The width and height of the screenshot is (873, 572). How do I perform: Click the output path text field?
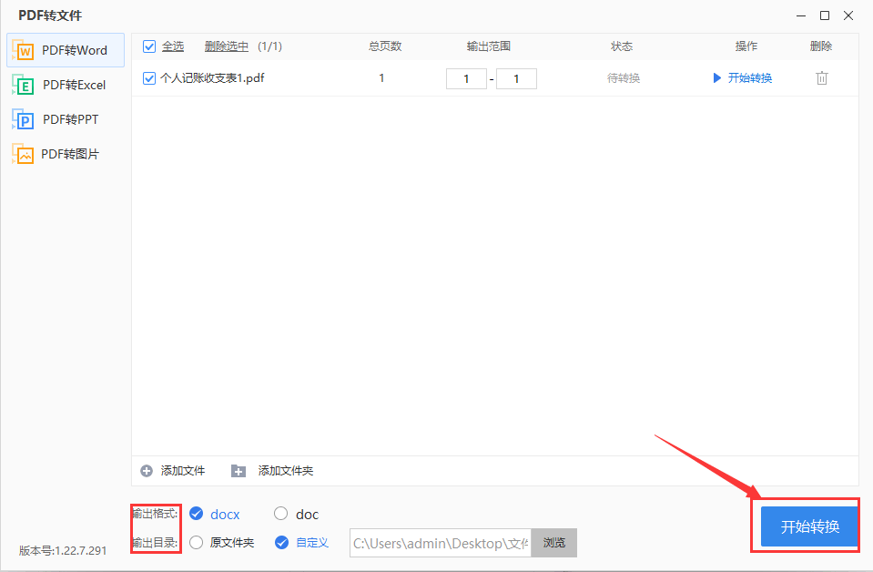441,543
